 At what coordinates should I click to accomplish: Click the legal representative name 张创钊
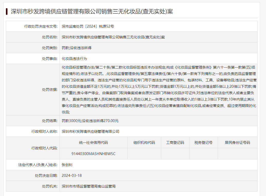click(67, 165)
